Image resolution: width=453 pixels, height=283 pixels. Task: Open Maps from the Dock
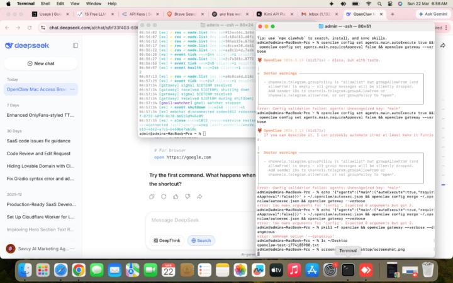pos(133,270)
